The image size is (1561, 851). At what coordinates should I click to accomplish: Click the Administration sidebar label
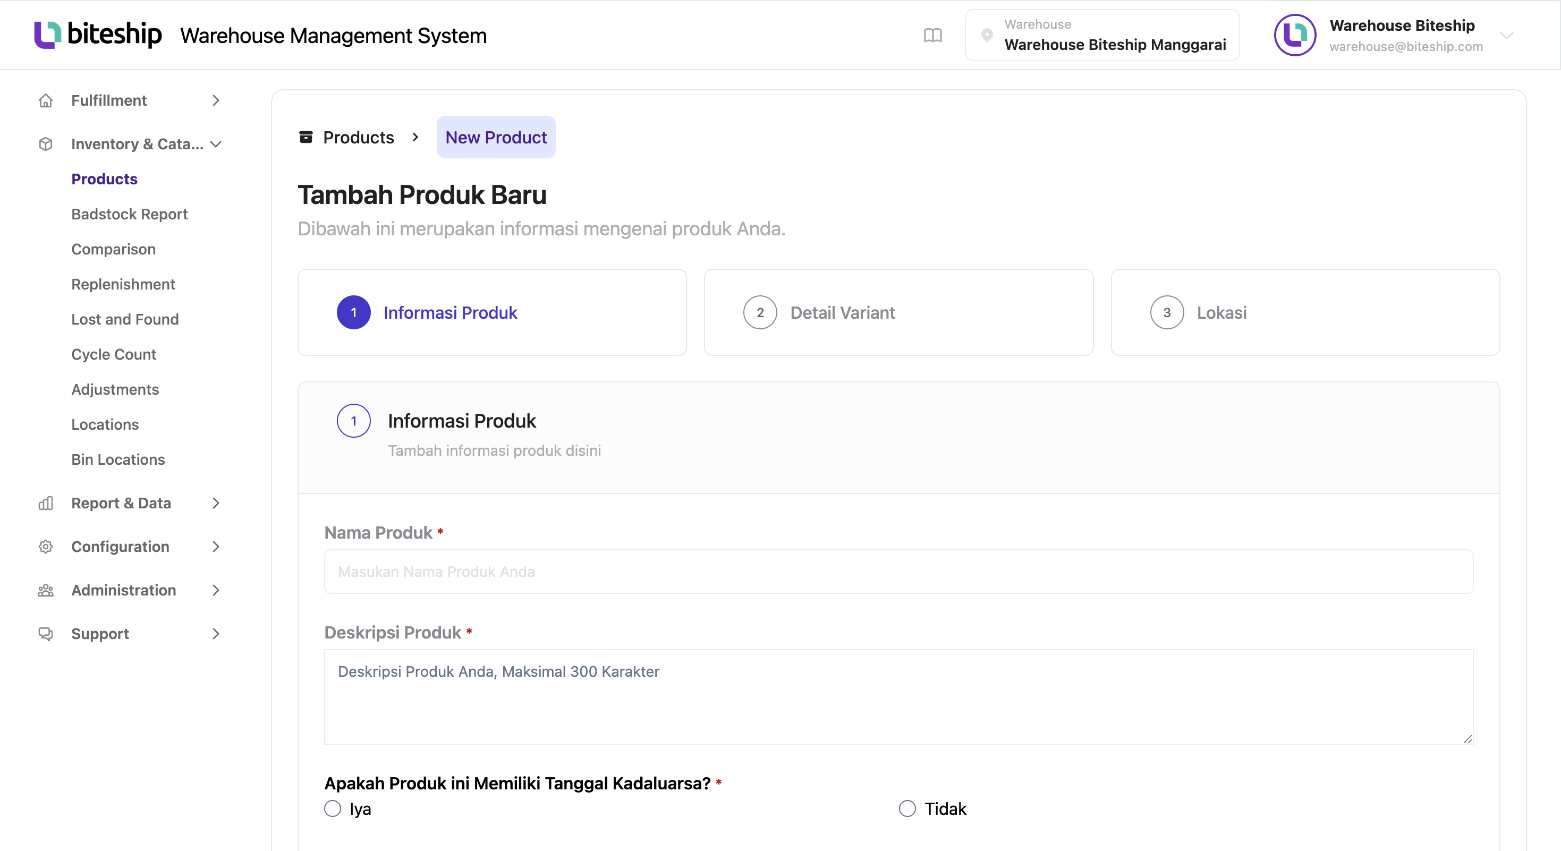[x=124, y=591]
